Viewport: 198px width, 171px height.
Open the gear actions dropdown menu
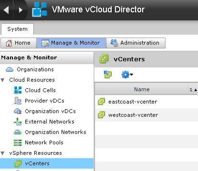(127, 75)
